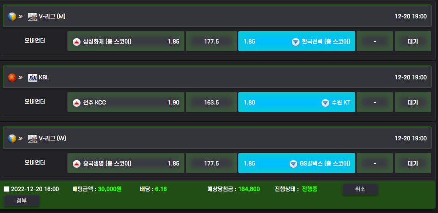This screenshot has height=213, width=438.
Task: Cancel the bet with the 취소 button
Action: [360, 189]
